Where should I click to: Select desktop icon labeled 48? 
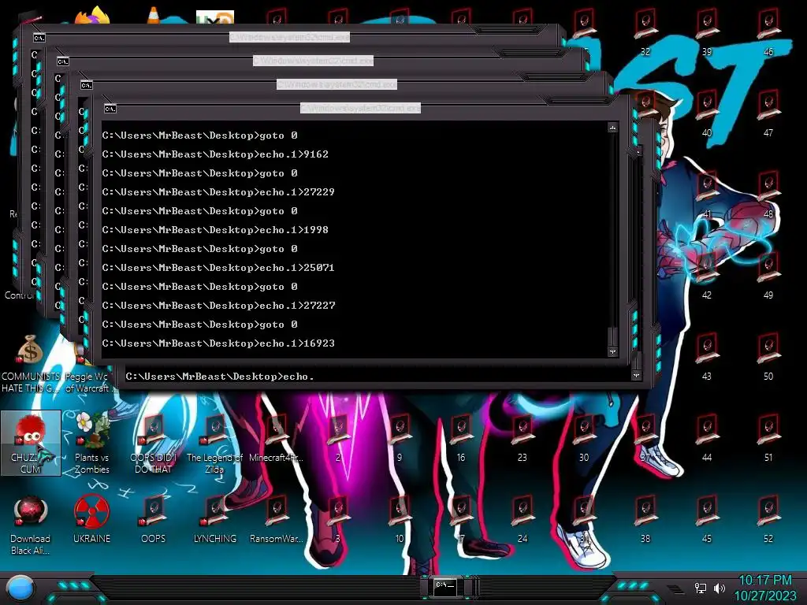click(x=768, y=195)
